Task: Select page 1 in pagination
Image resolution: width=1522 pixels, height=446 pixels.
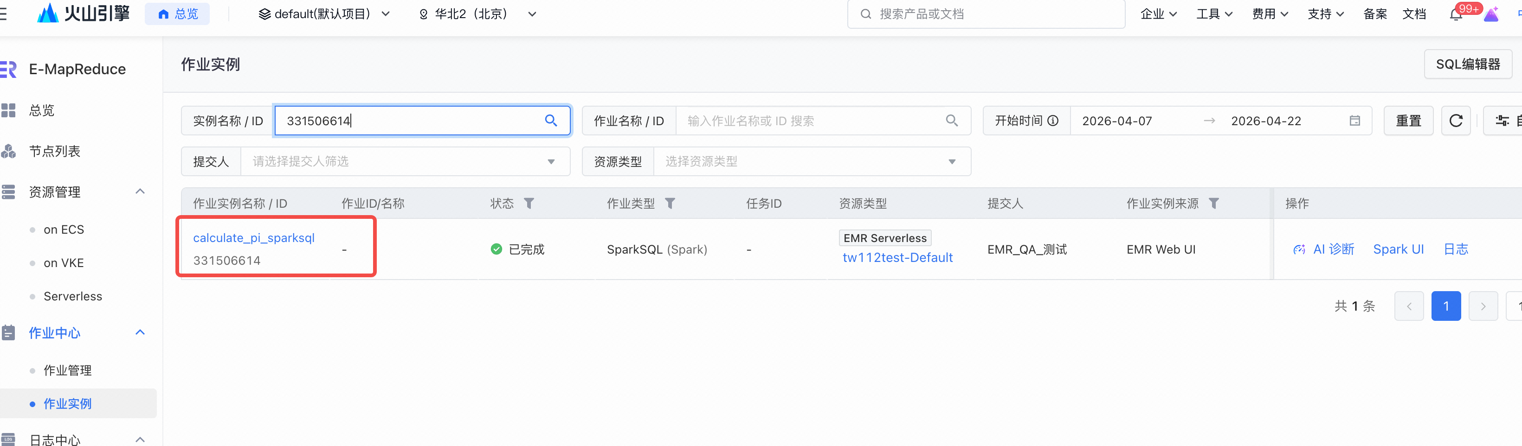Action: tap(1446, 306)
